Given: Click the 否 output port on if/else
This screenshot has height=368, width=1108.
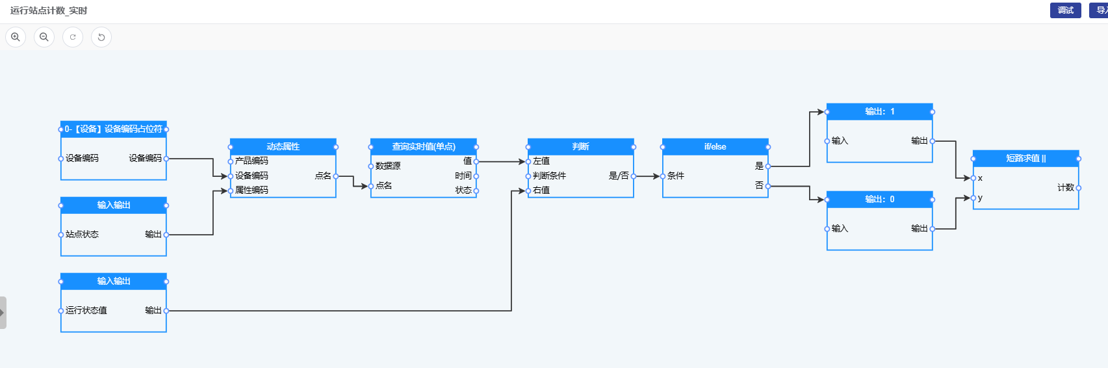Looking at the screenshot, I should click(768, 186).
